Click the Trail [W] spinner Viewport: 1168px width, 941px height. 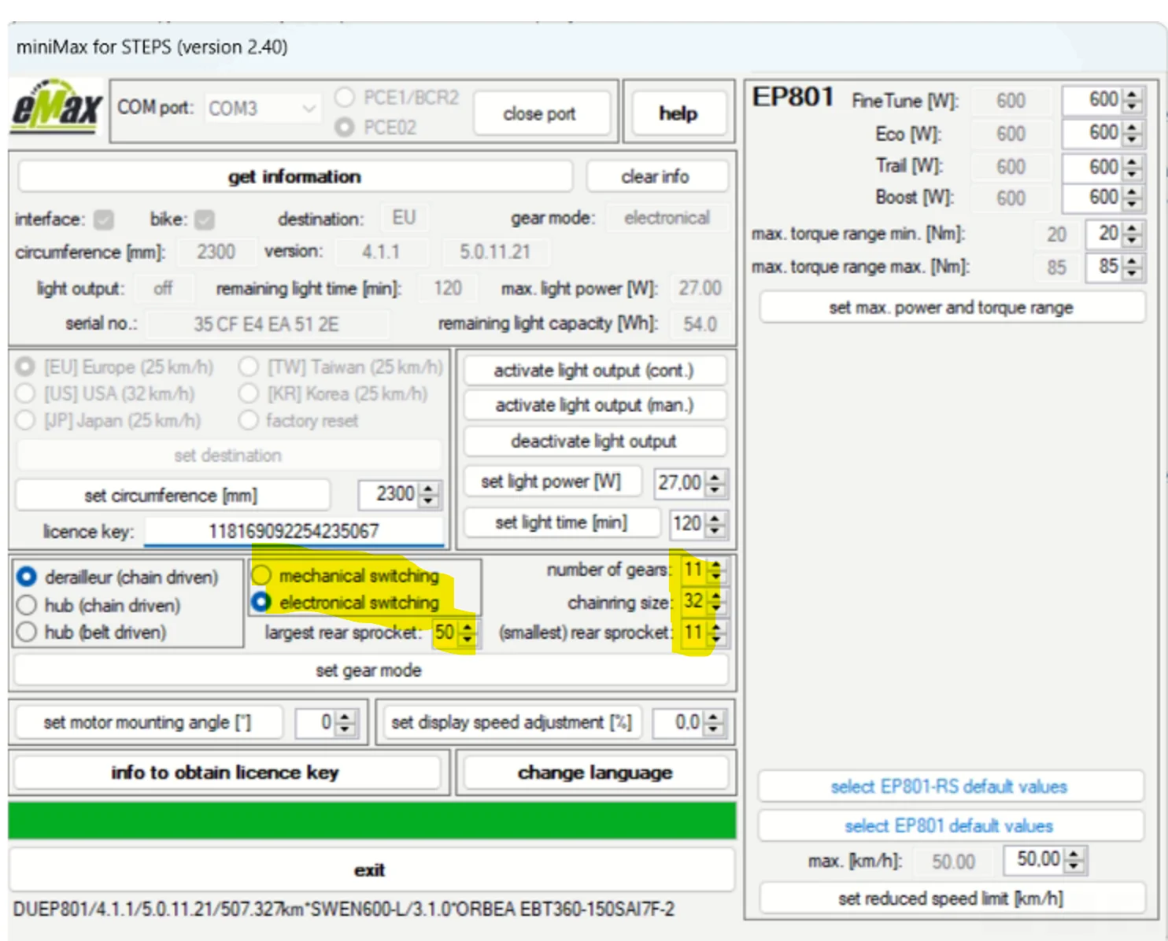[1102, 167]
